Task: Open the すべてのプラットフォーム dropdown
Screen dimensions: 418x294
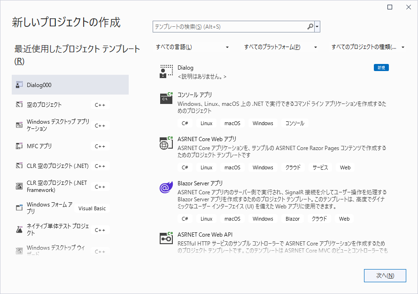Action: [281, 47]
